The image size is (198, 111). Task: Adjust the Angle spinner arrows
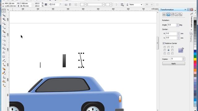coord(178,25)
